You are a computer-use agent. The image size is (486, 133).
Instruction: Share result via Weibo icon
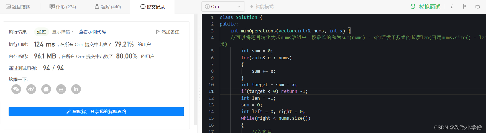click(x=31, y=89)
